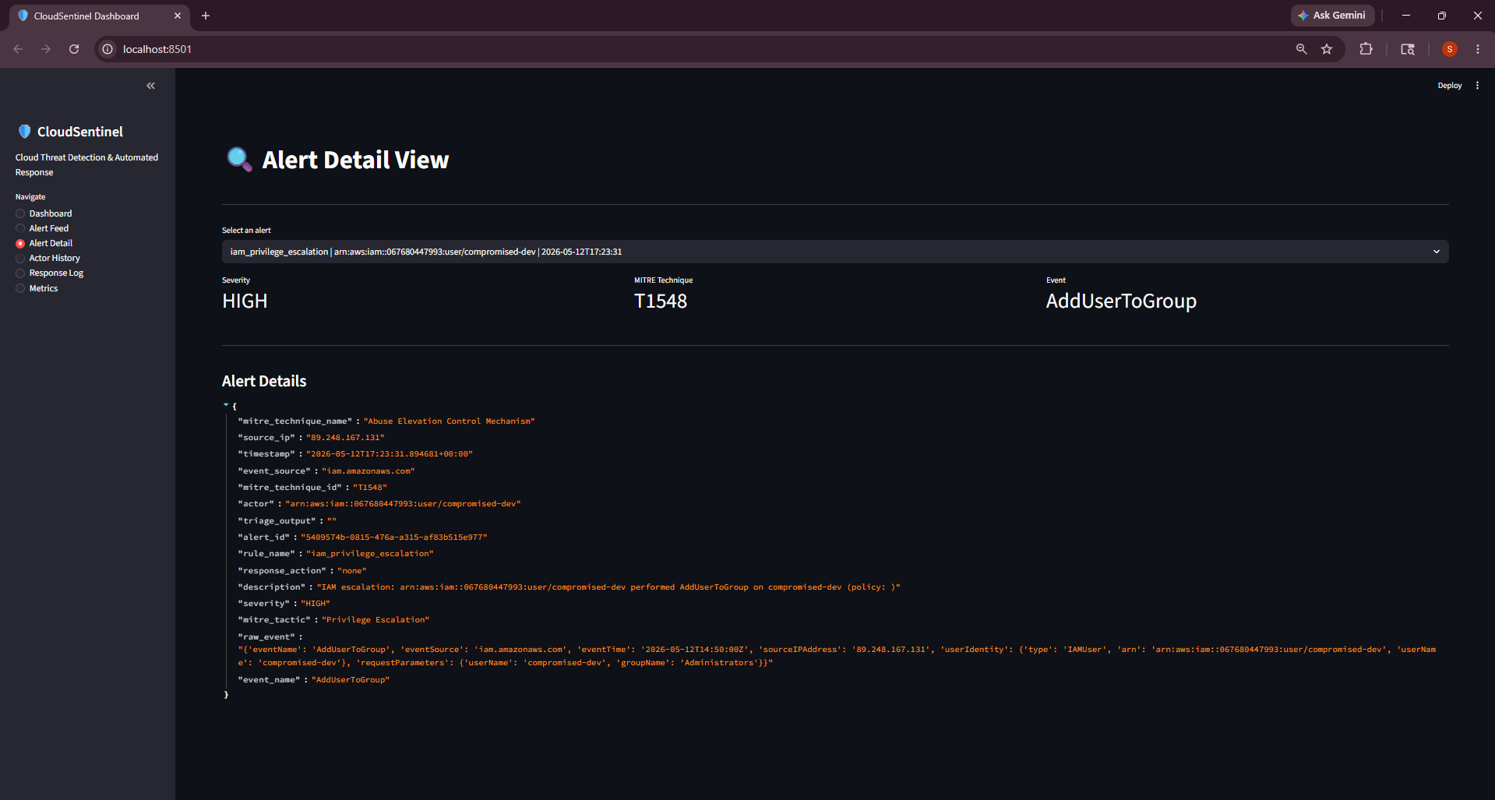Click the Deploy button

1449,86
